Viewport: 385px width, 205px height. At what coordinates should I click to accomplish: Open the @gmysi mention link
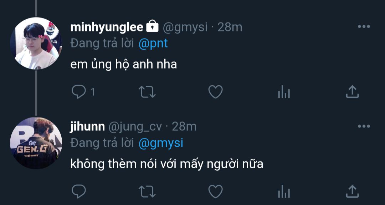(160, 143)
